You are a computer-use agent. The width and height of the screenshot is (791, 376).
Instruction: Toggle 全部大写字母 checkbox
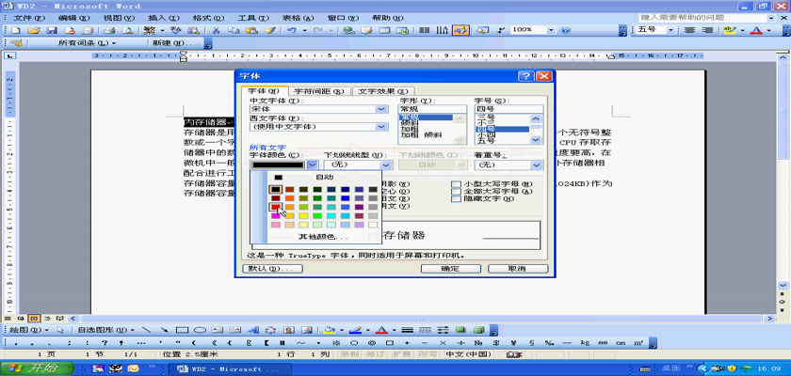point(456,191)
